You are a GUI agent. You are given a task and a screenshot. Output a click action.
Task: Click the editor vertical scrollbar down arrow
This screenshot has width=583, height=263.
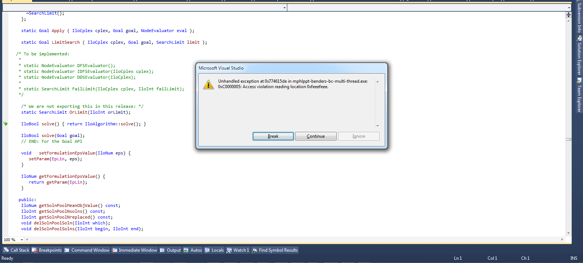(568, 233)
